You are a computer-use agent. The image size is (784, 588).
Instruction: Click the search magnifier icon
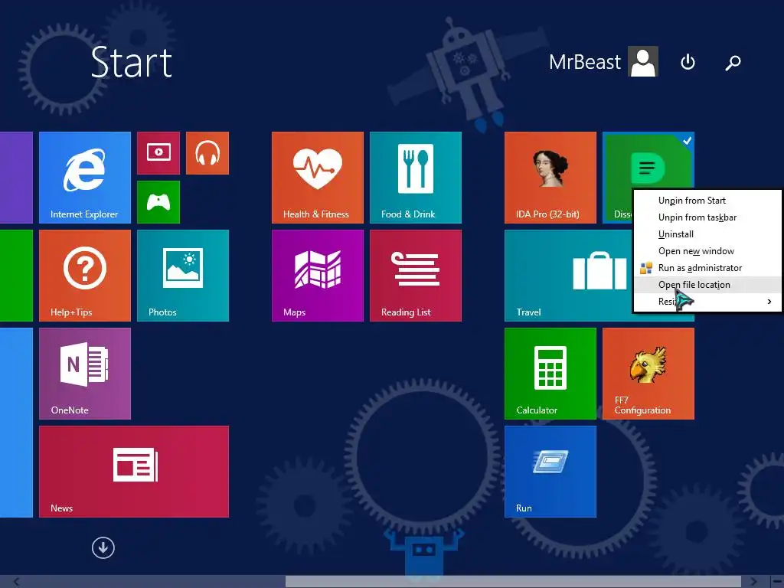coord(733,63)
